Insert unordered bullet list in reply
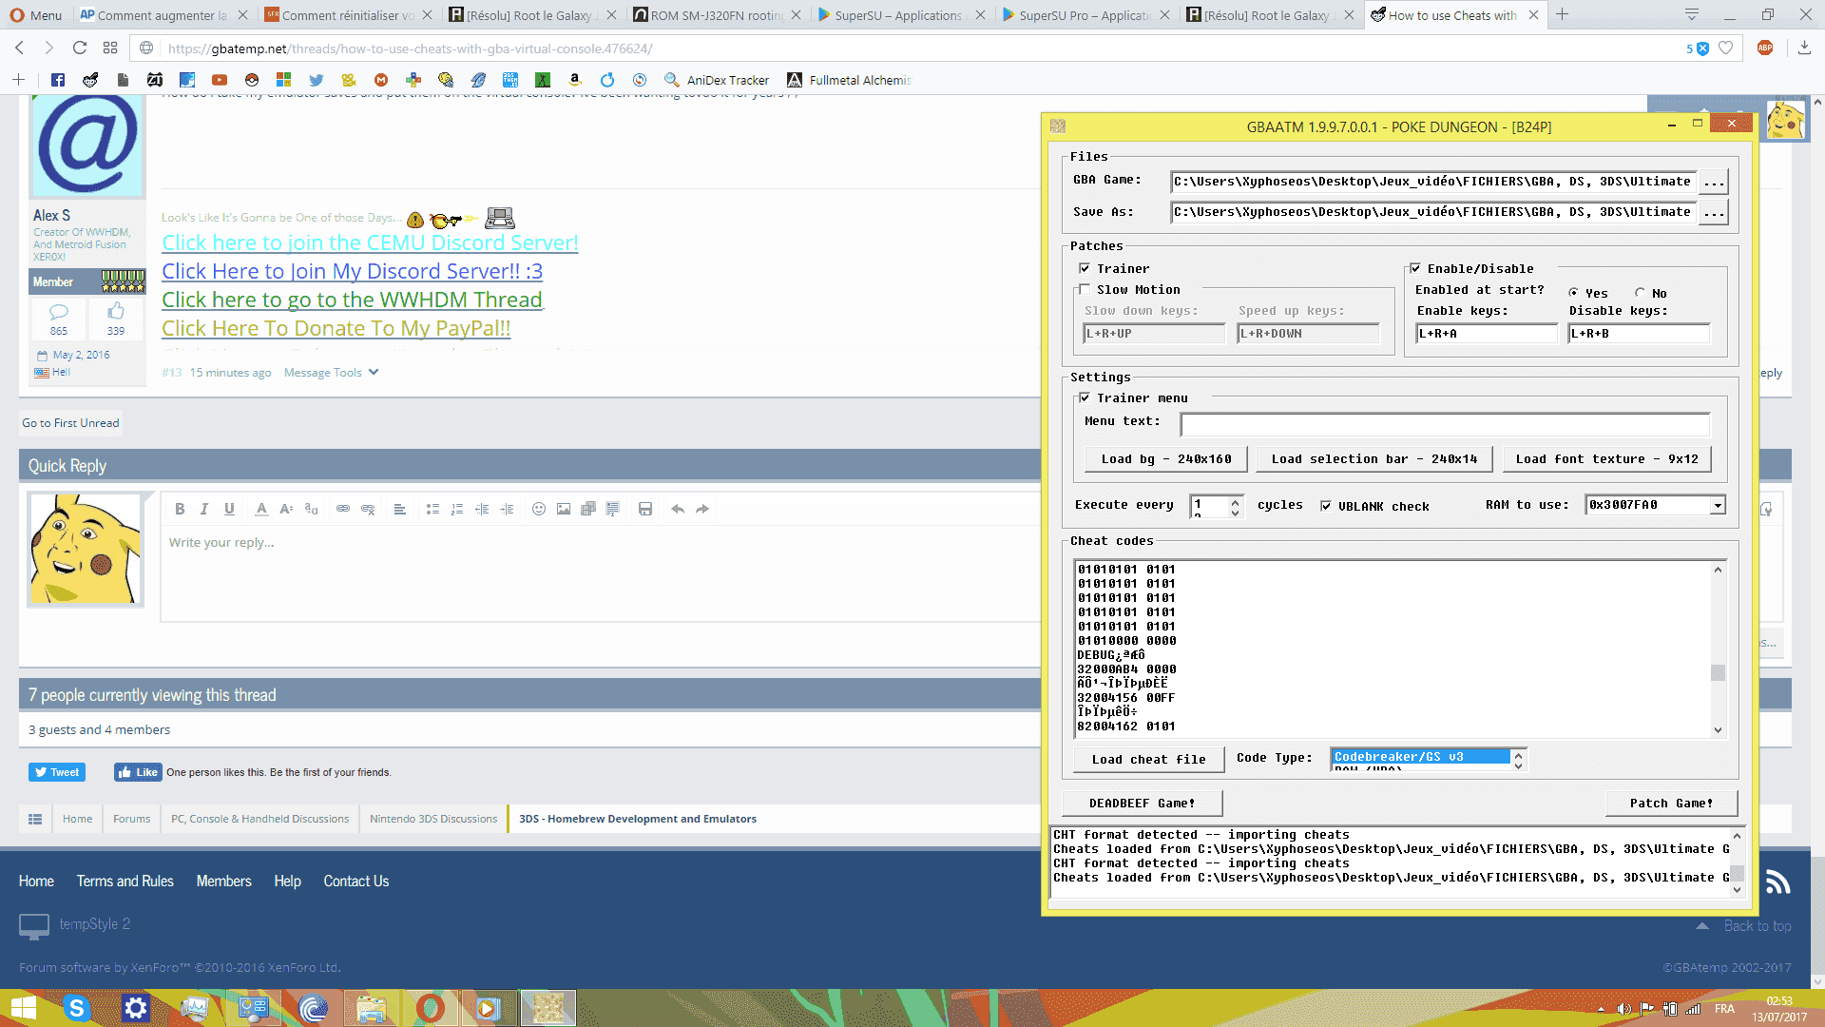1825x1027 pixels. [432, 509]
